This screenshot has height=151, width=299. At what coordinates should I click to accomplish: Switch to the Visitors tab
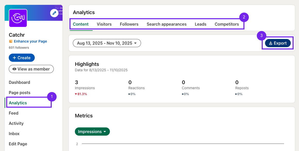[x=104, y=24]
